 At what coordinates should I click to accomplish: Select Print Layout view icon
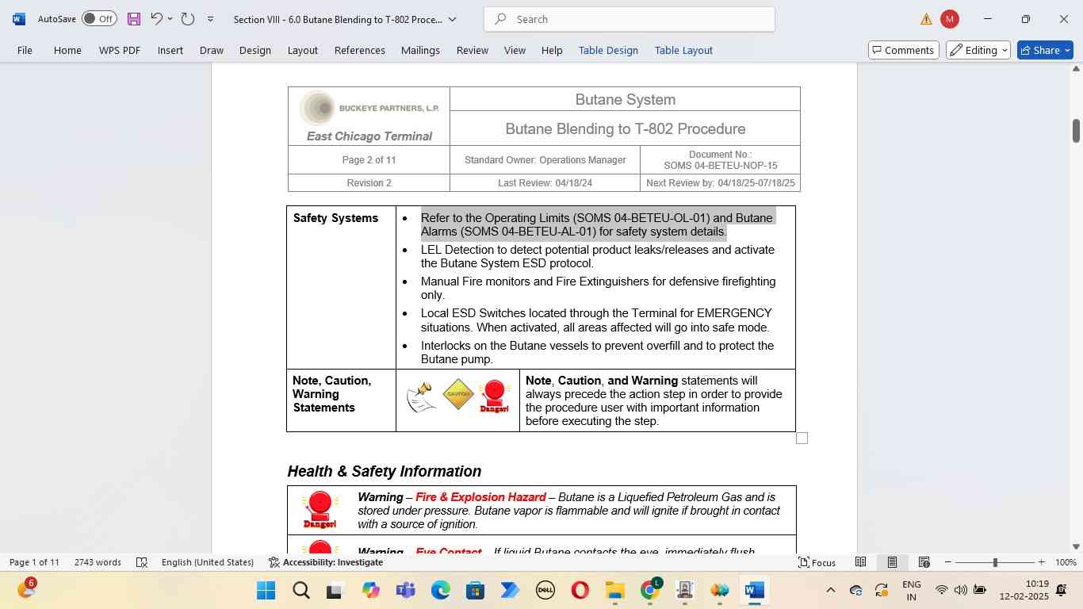pos(892,562)
